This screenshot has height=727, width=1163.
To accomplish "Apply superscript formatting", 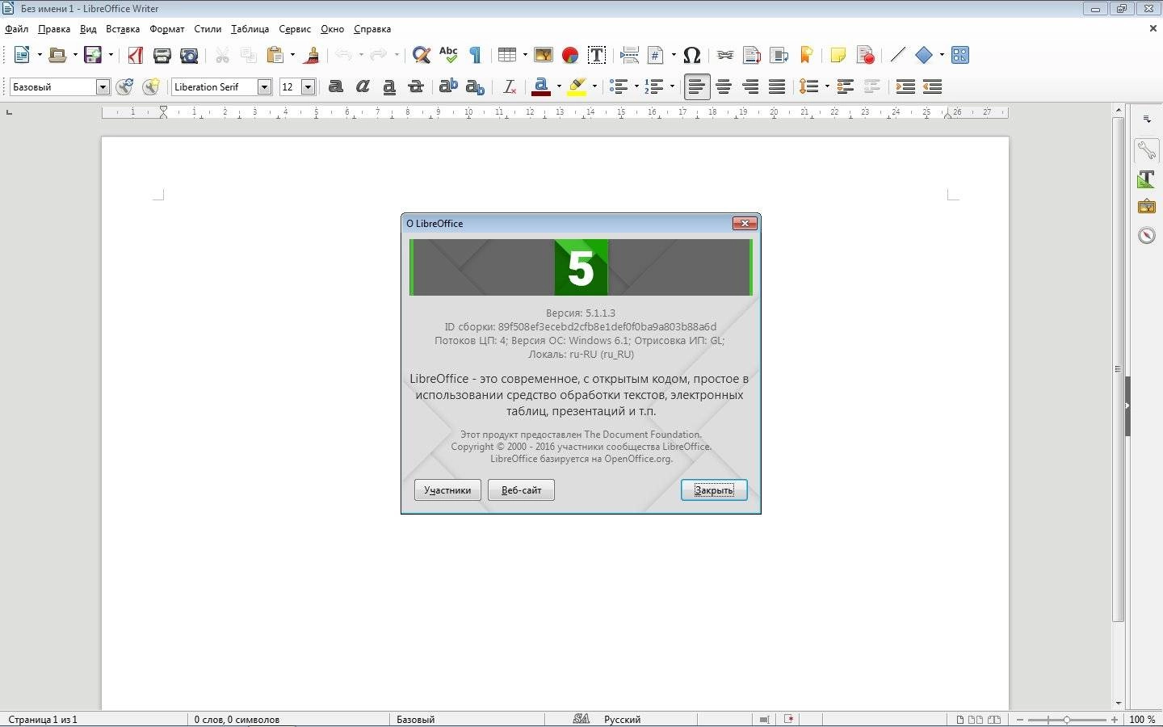I will coord(448,86).
